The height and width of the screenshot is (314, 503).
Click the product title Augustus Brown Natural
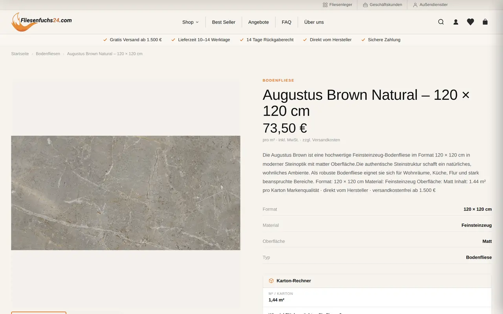pyautogui.click(x=366, y=103)
